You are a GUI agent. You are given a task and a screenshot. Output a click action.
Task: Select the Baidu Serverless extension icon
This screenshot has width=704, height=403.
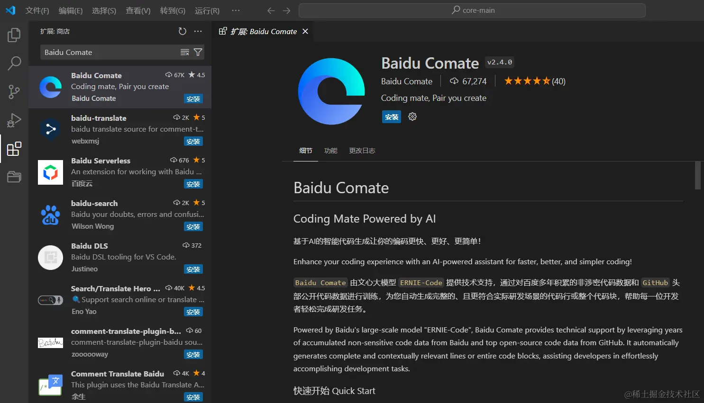coord(51,172)
